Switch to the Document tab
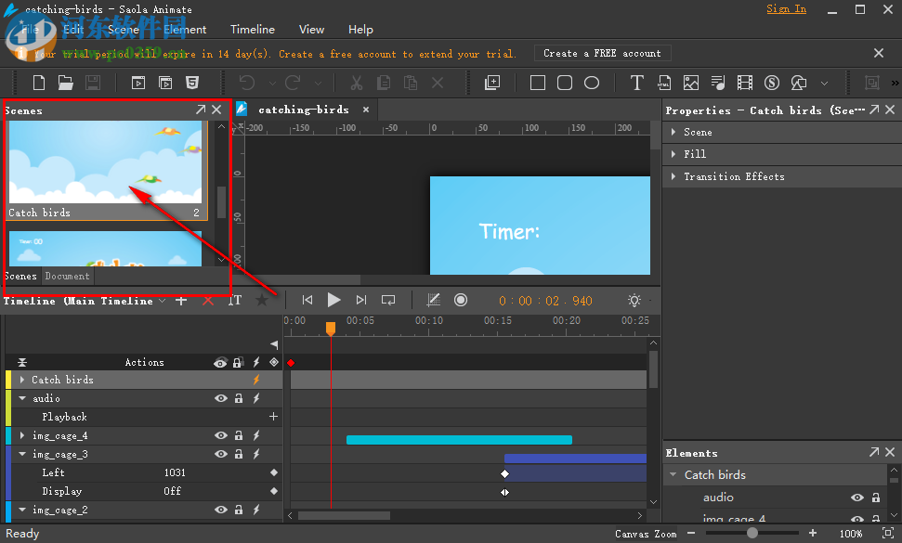This screenshot has height=543, width=902. [x=67, y=276]
